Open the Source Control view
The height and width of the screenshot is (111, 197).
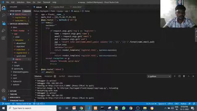click(3, 23)
